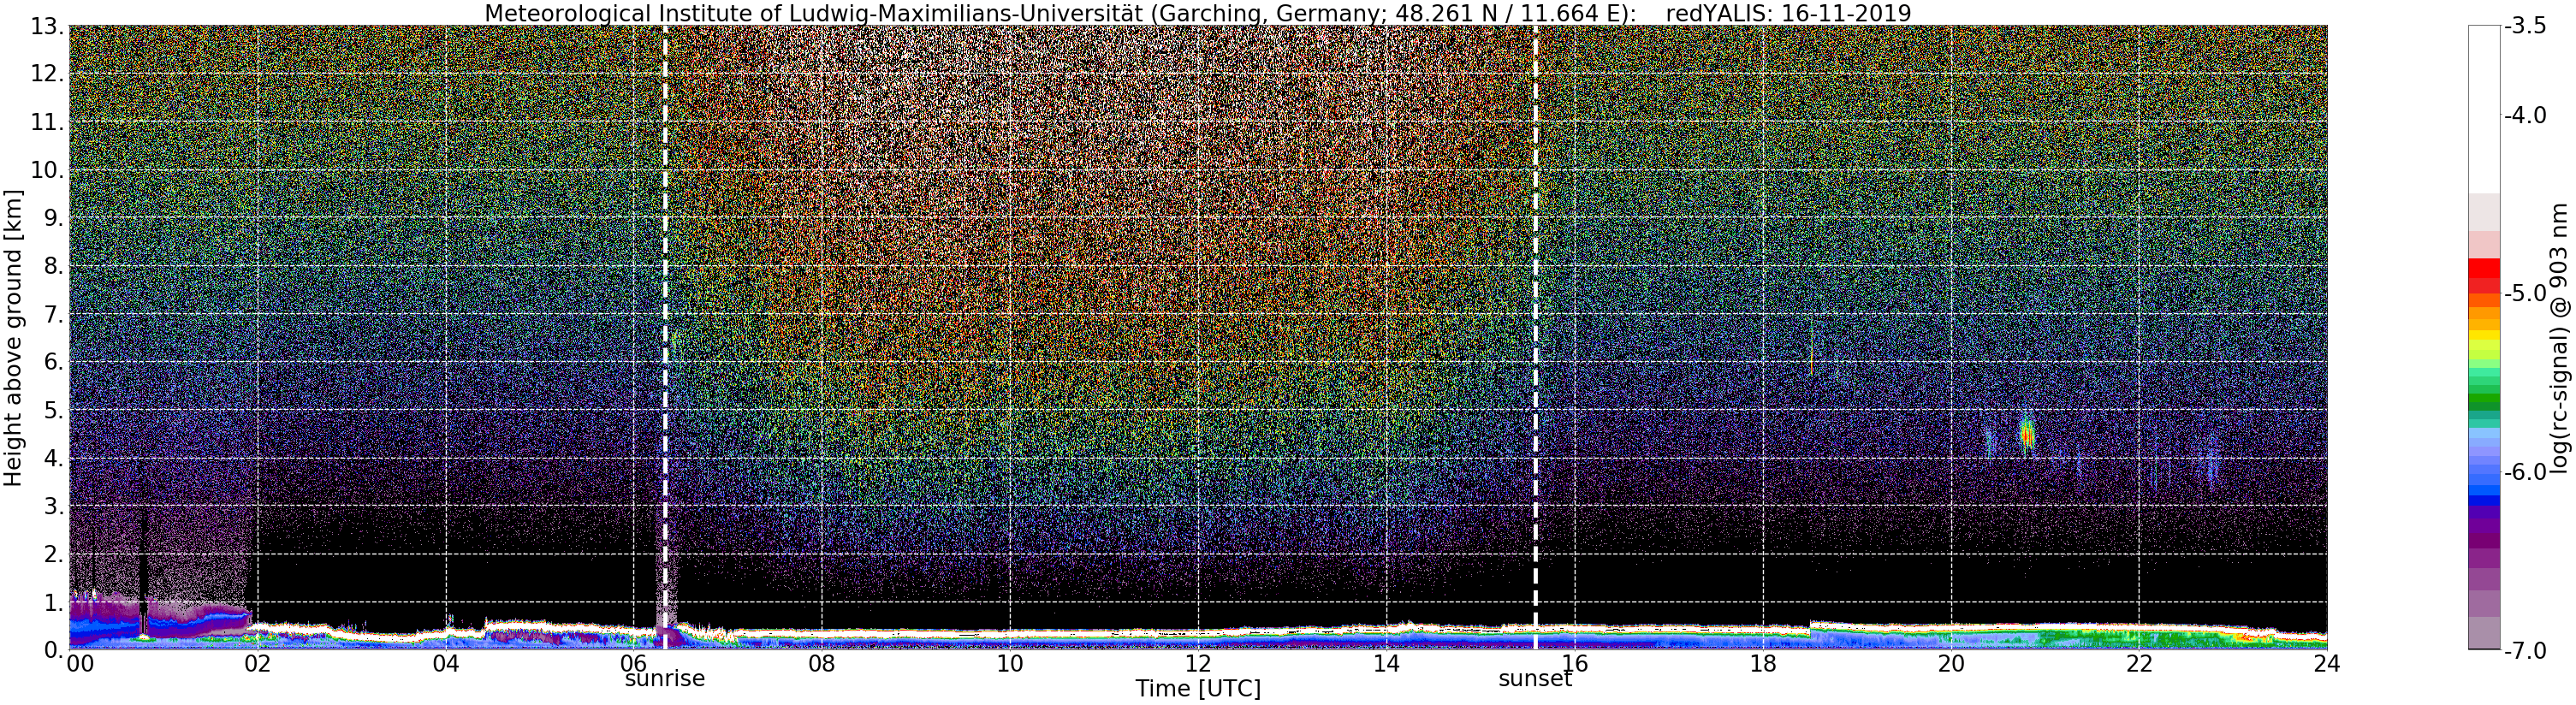Click the 'Time [UTC]' axis label
Viewport: 2576px width, 705px height.
1197,689
